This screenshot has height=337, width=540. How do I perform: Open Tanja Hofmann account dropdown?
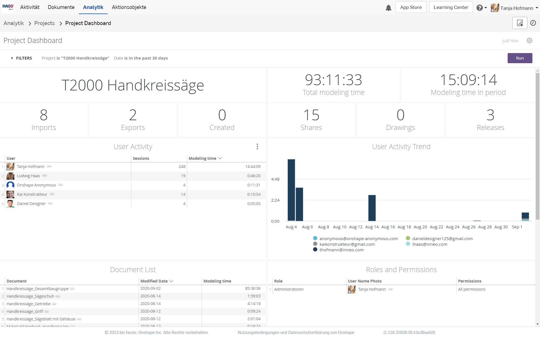point(515,8)
